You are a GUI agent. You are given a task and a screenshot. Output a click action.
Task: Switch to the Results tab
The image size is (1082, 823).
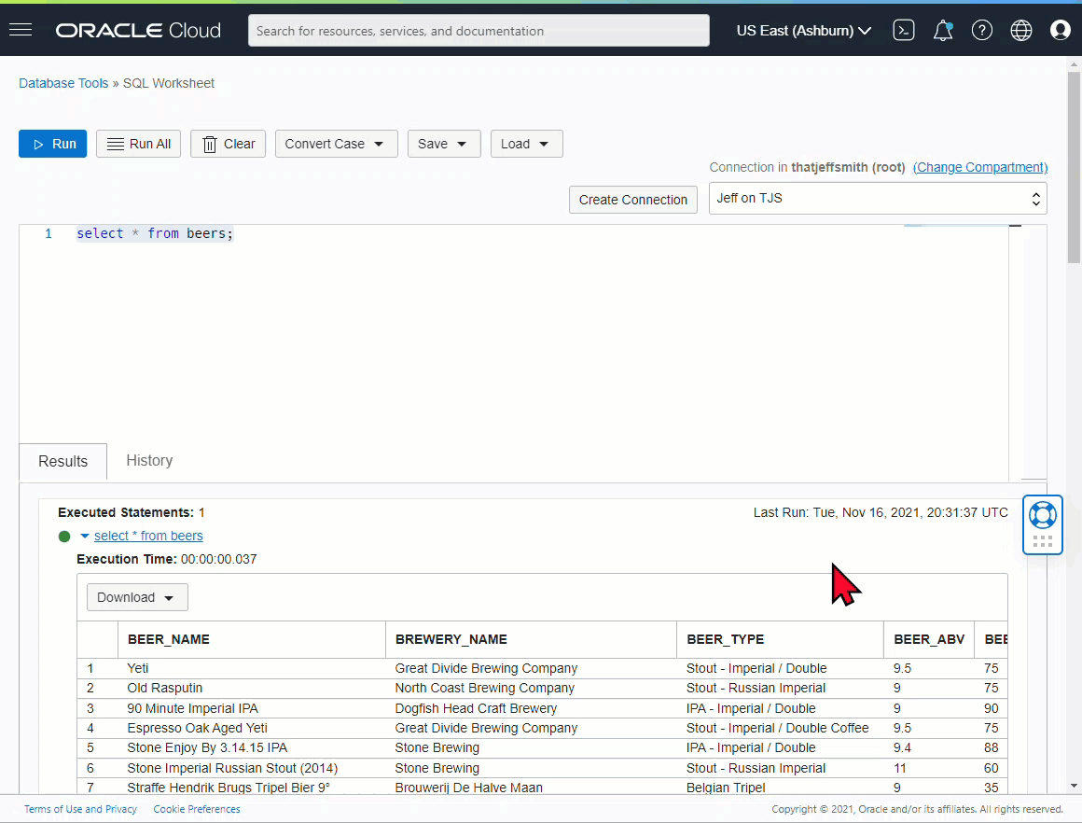(62, 461)
